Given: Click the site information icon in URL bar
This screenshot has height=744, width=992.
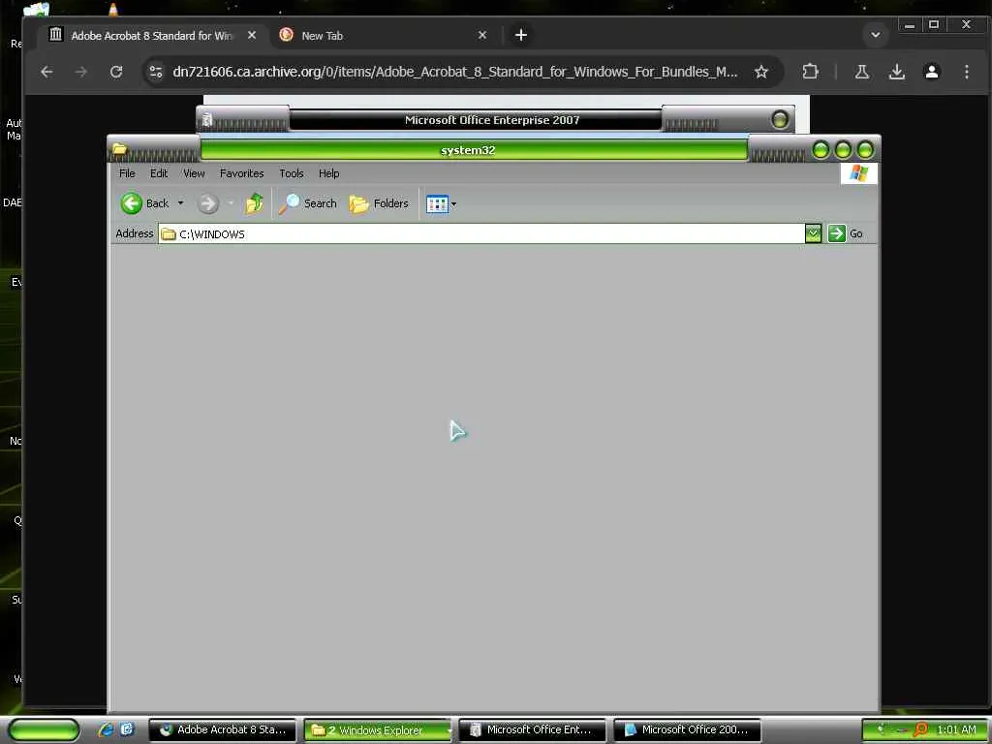Looking at the screenshot, I should coord(156,72).
